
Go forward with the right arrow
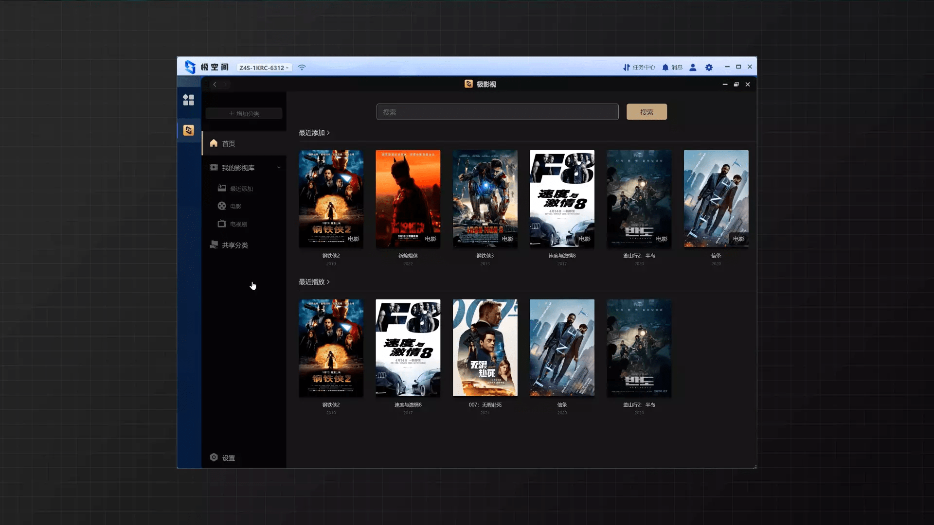pyautogui.click(x=225, y=85)
